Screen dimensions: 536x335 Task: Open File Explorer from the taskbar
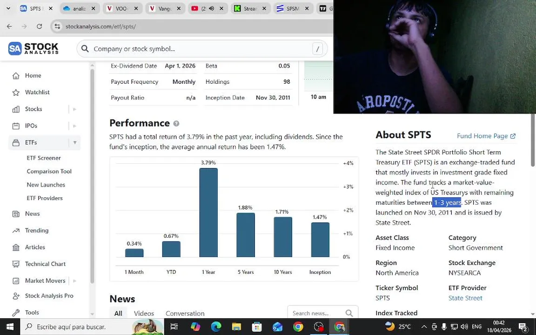tap(236, 327)
